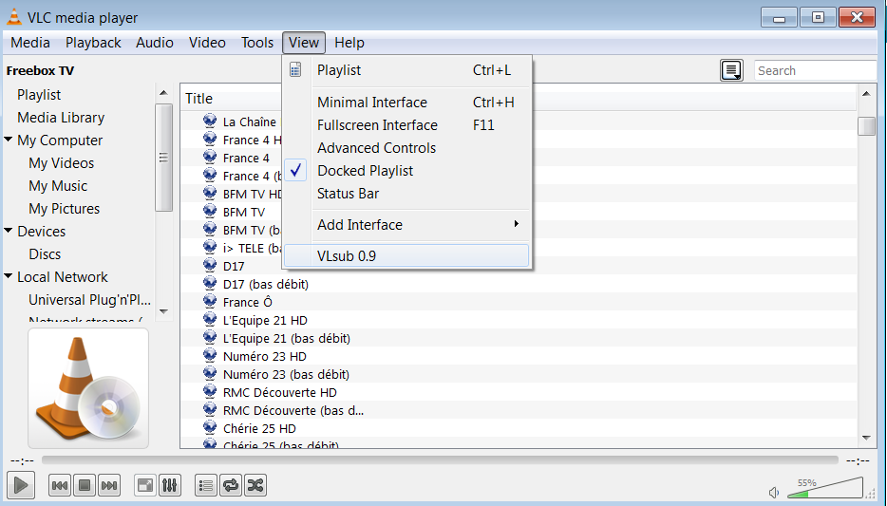The image size is (887, 506).
Task: Close the open View menu
Action: coord(304,43)
